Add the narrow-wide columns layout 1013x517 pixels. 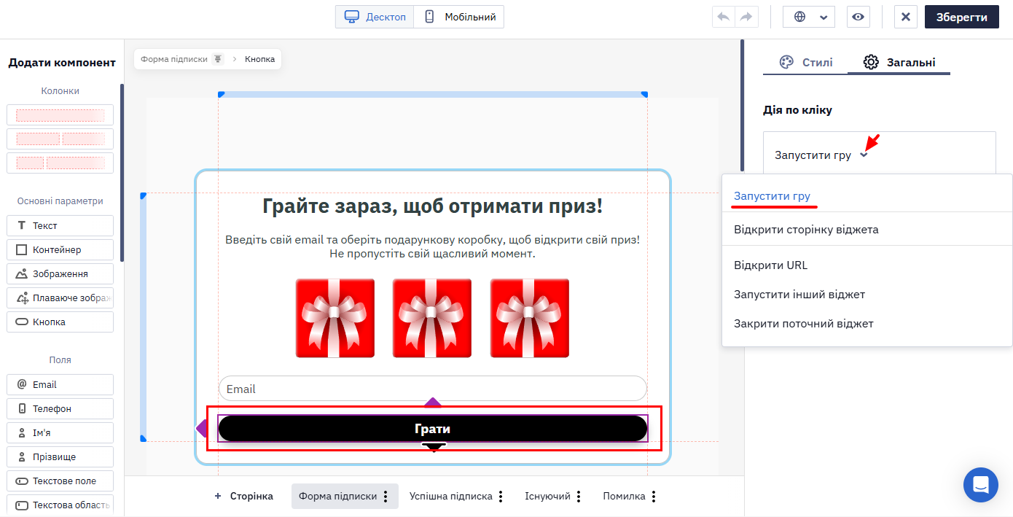pos(60,163)
